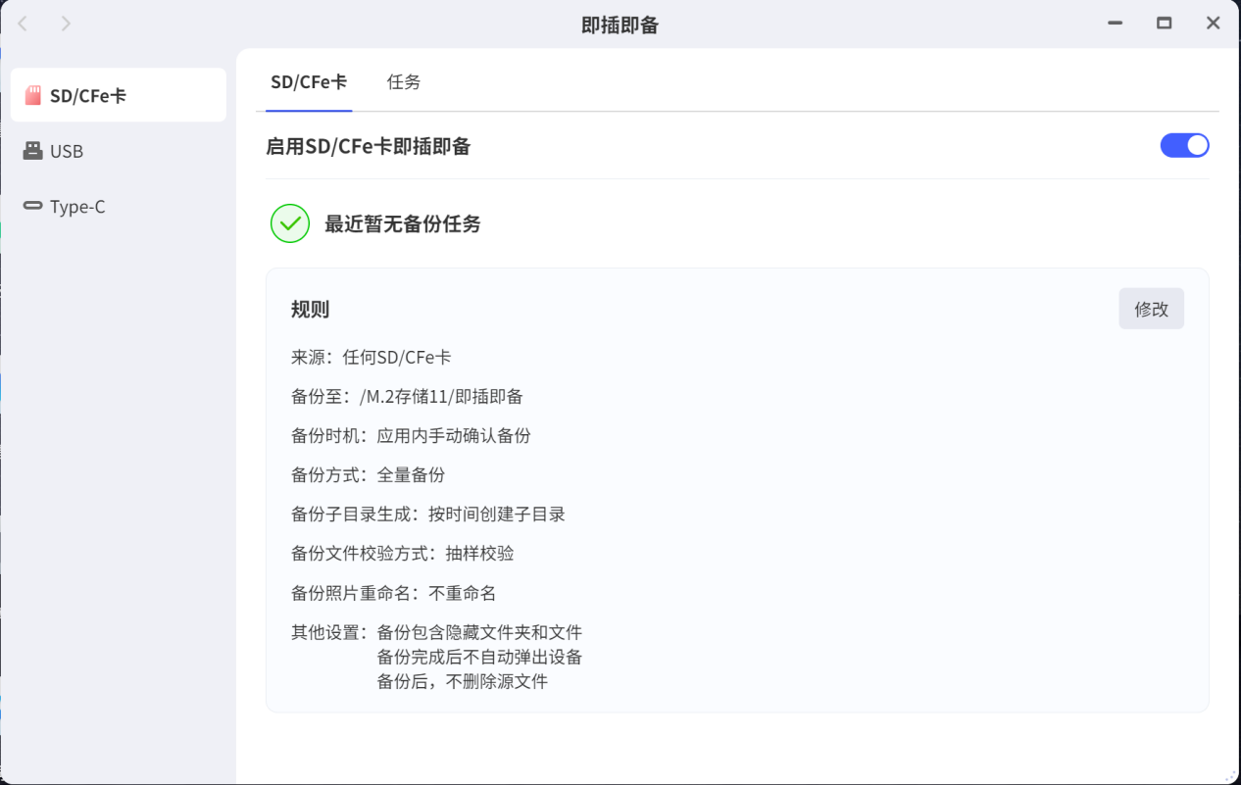Click the 备份方式：全量备份 rule line

tap(368, 475)
